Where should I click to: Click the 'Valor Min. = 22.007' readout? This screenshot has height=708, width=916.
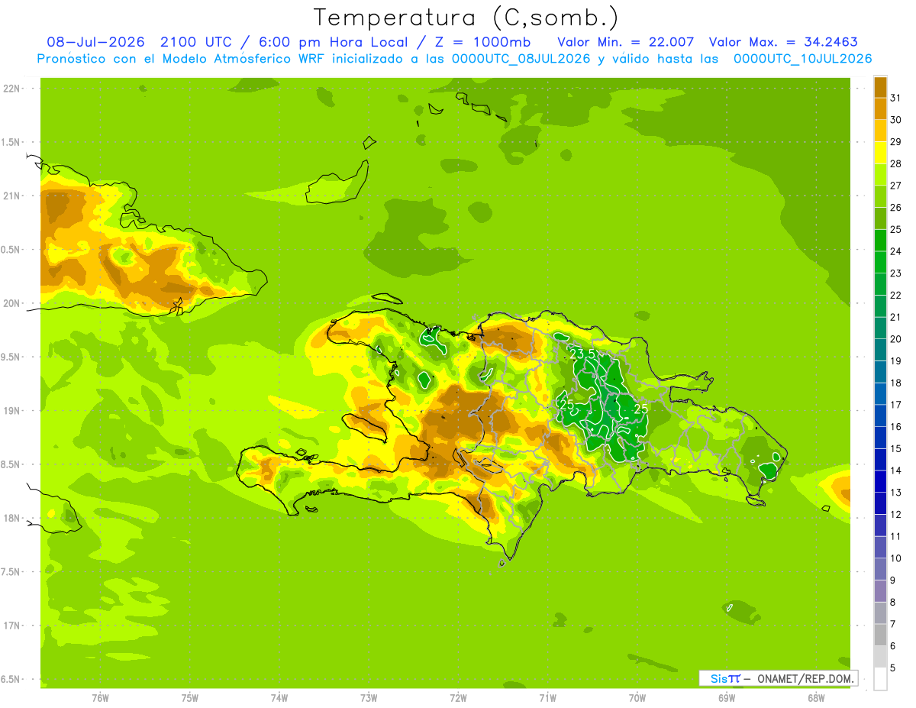point(626,42)
